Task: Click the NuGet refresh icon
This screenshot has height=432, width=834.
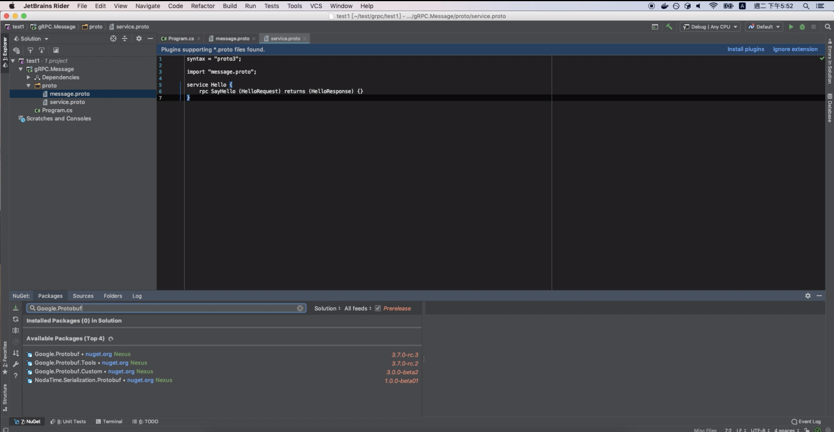Action: coord(16,319)
